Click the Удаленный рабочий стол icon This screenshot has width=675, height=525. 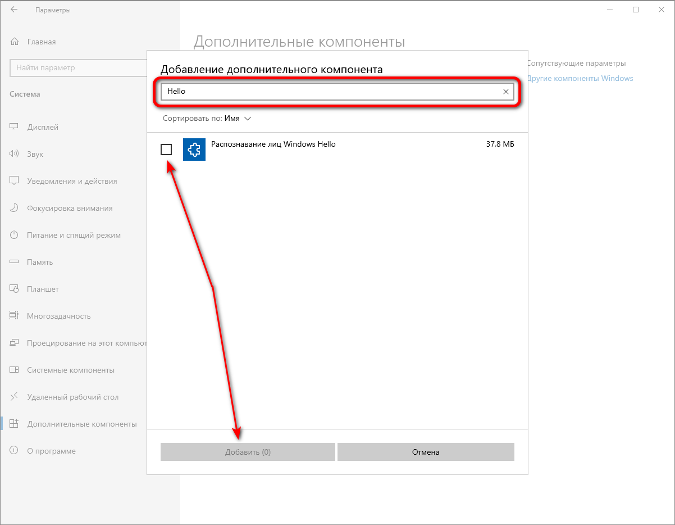[x=15, y=397]
